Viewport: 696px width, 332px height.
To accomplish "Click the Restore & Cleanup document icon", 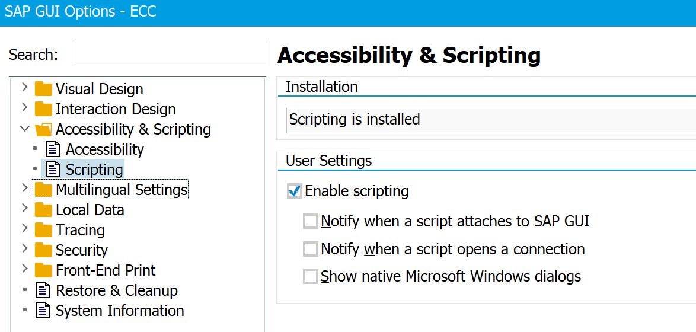I will click(43, 291).
